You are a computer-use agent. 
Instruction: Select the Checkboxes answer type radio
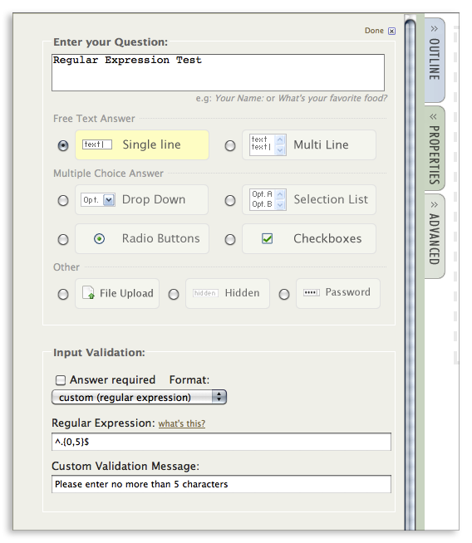click(x=230, y=239)
